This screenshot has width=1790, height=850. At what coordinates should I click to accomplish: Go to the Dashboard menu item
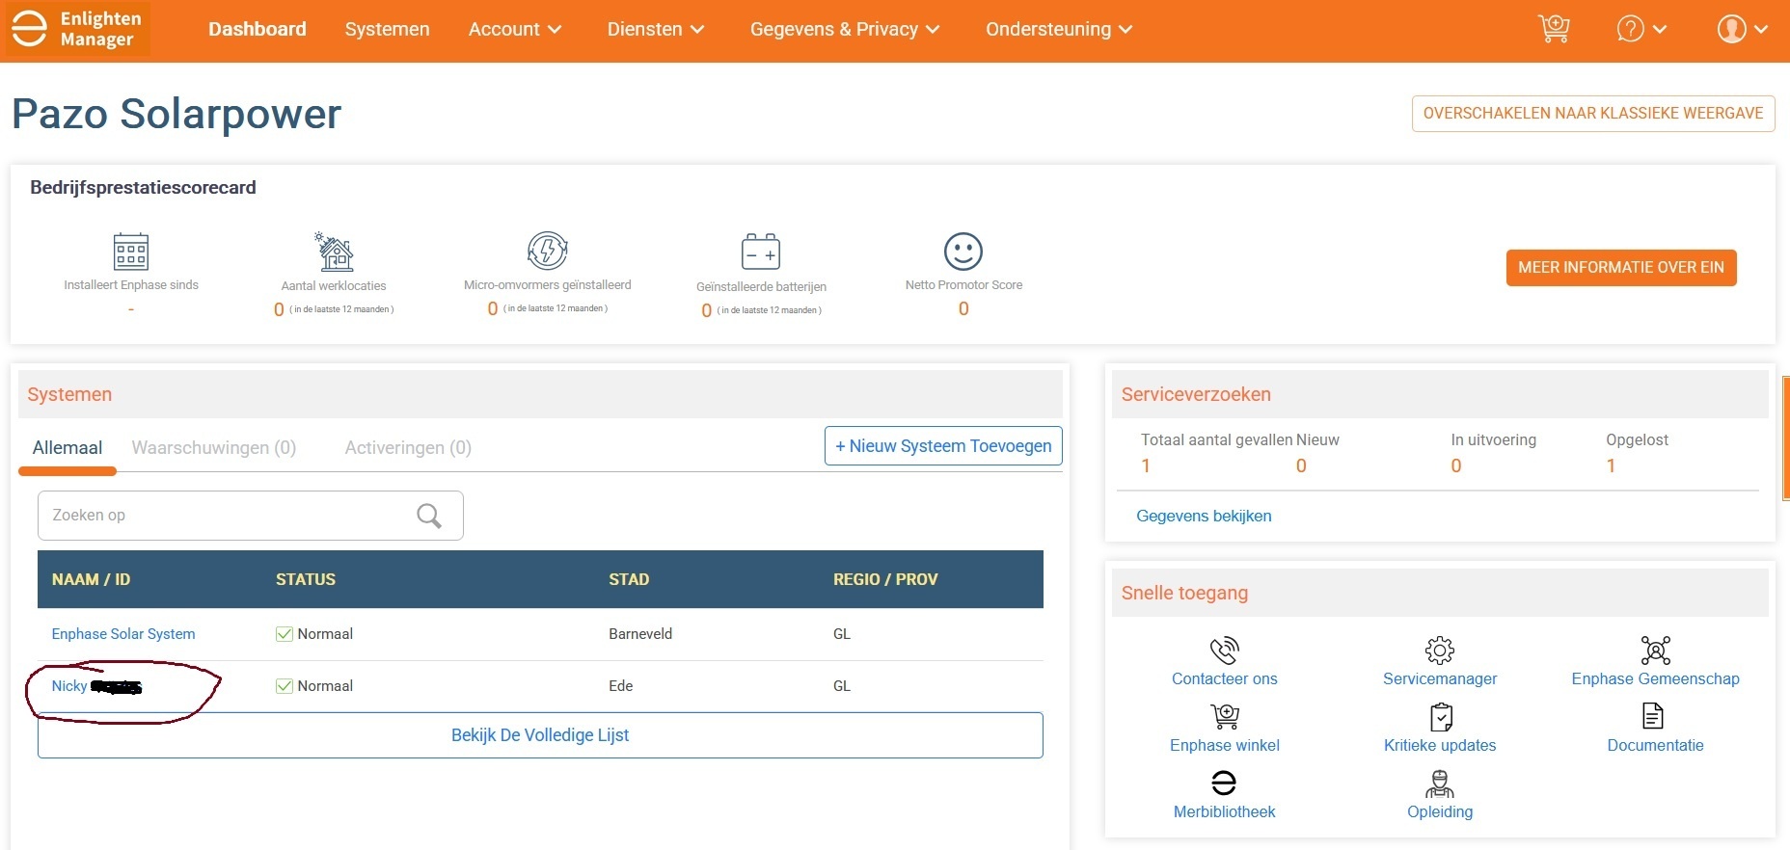point(258,29)
